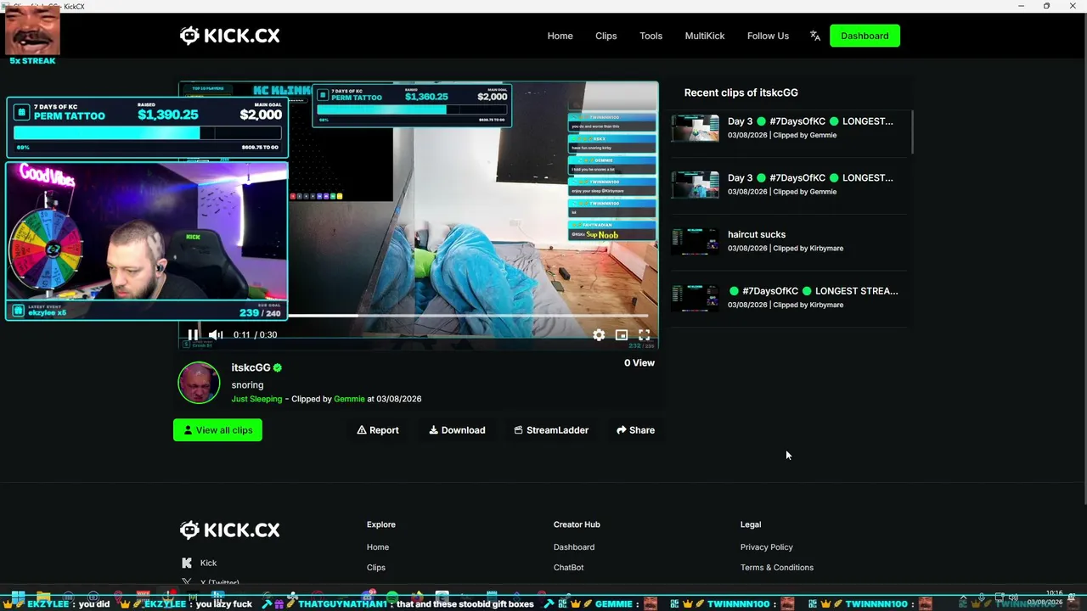Open clipper Gemmie's link under the video
Screen dimensions: 1087x611
(349, 399)
